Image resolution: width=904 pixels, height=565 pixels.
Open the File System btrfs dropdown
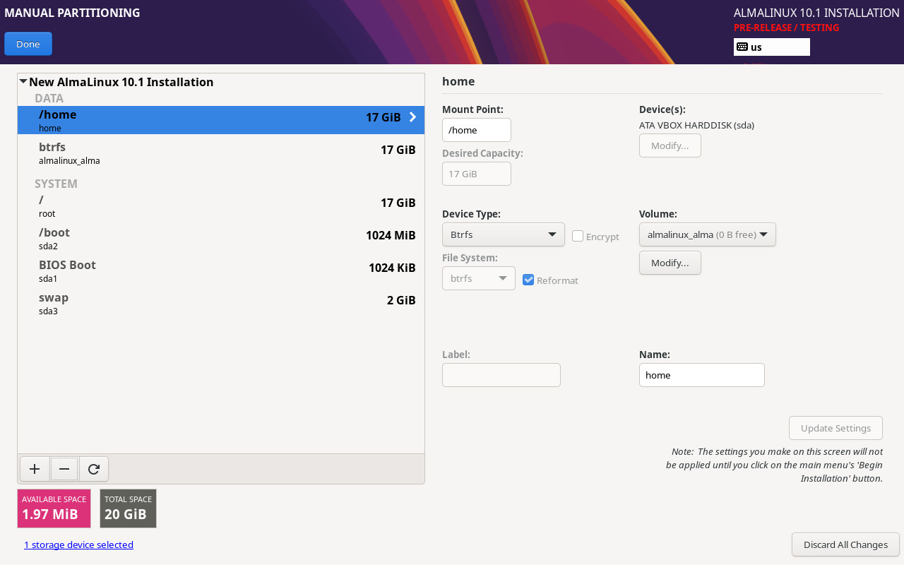(478, 278)
